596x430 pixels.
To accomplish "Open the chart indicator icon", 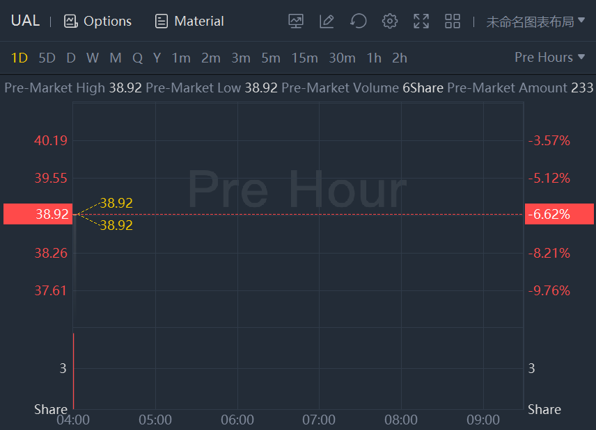I will [x=296, y=22].
